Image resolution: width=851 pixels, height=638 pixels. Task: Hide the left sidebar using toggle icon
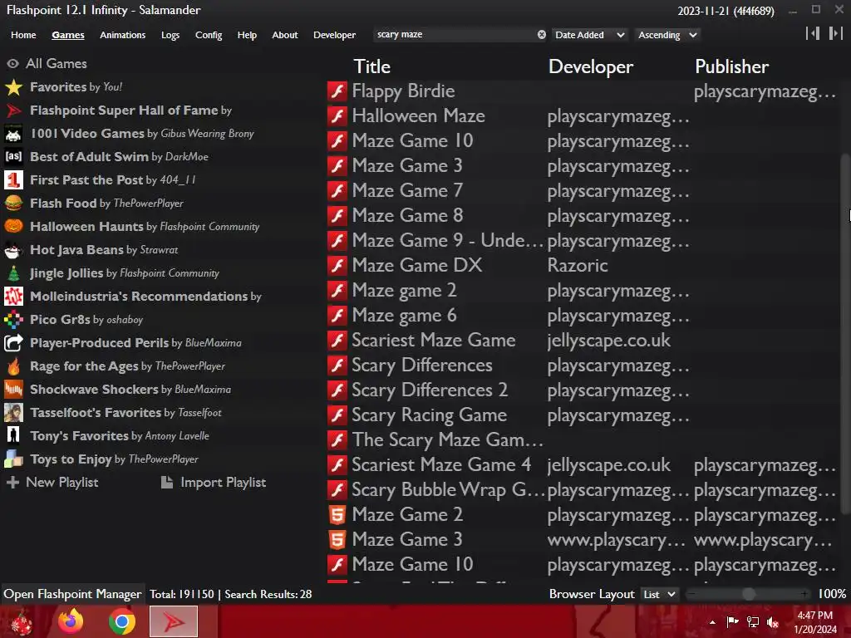click(x=813, y=33)
